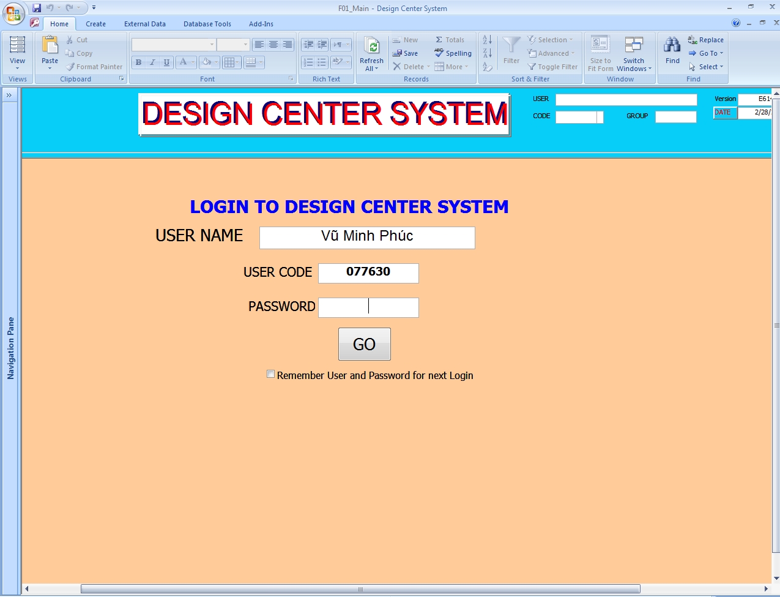Sort ascending A to Z

pos(487,40)
